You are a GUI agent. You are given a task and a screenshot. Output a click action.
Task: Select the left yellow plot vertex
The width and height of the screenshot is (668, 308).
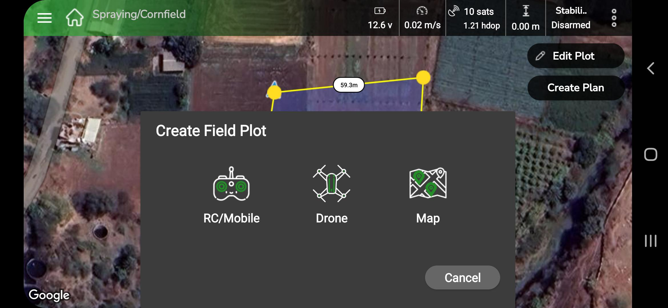point(274,92)
